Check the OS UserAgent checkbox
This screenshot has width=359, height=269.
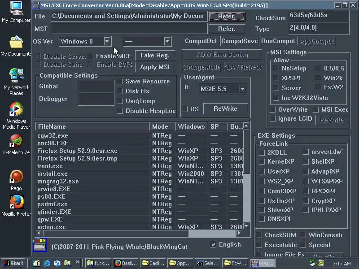click(185, 109)
